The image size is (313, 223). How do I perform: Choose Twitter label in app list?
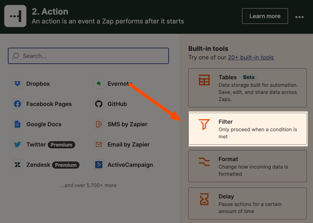coord(36,144)
